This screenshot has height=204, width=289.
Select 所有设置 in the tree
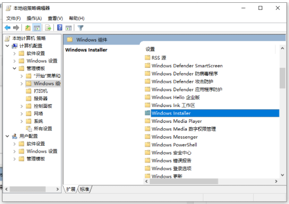(x=43, y=129)
